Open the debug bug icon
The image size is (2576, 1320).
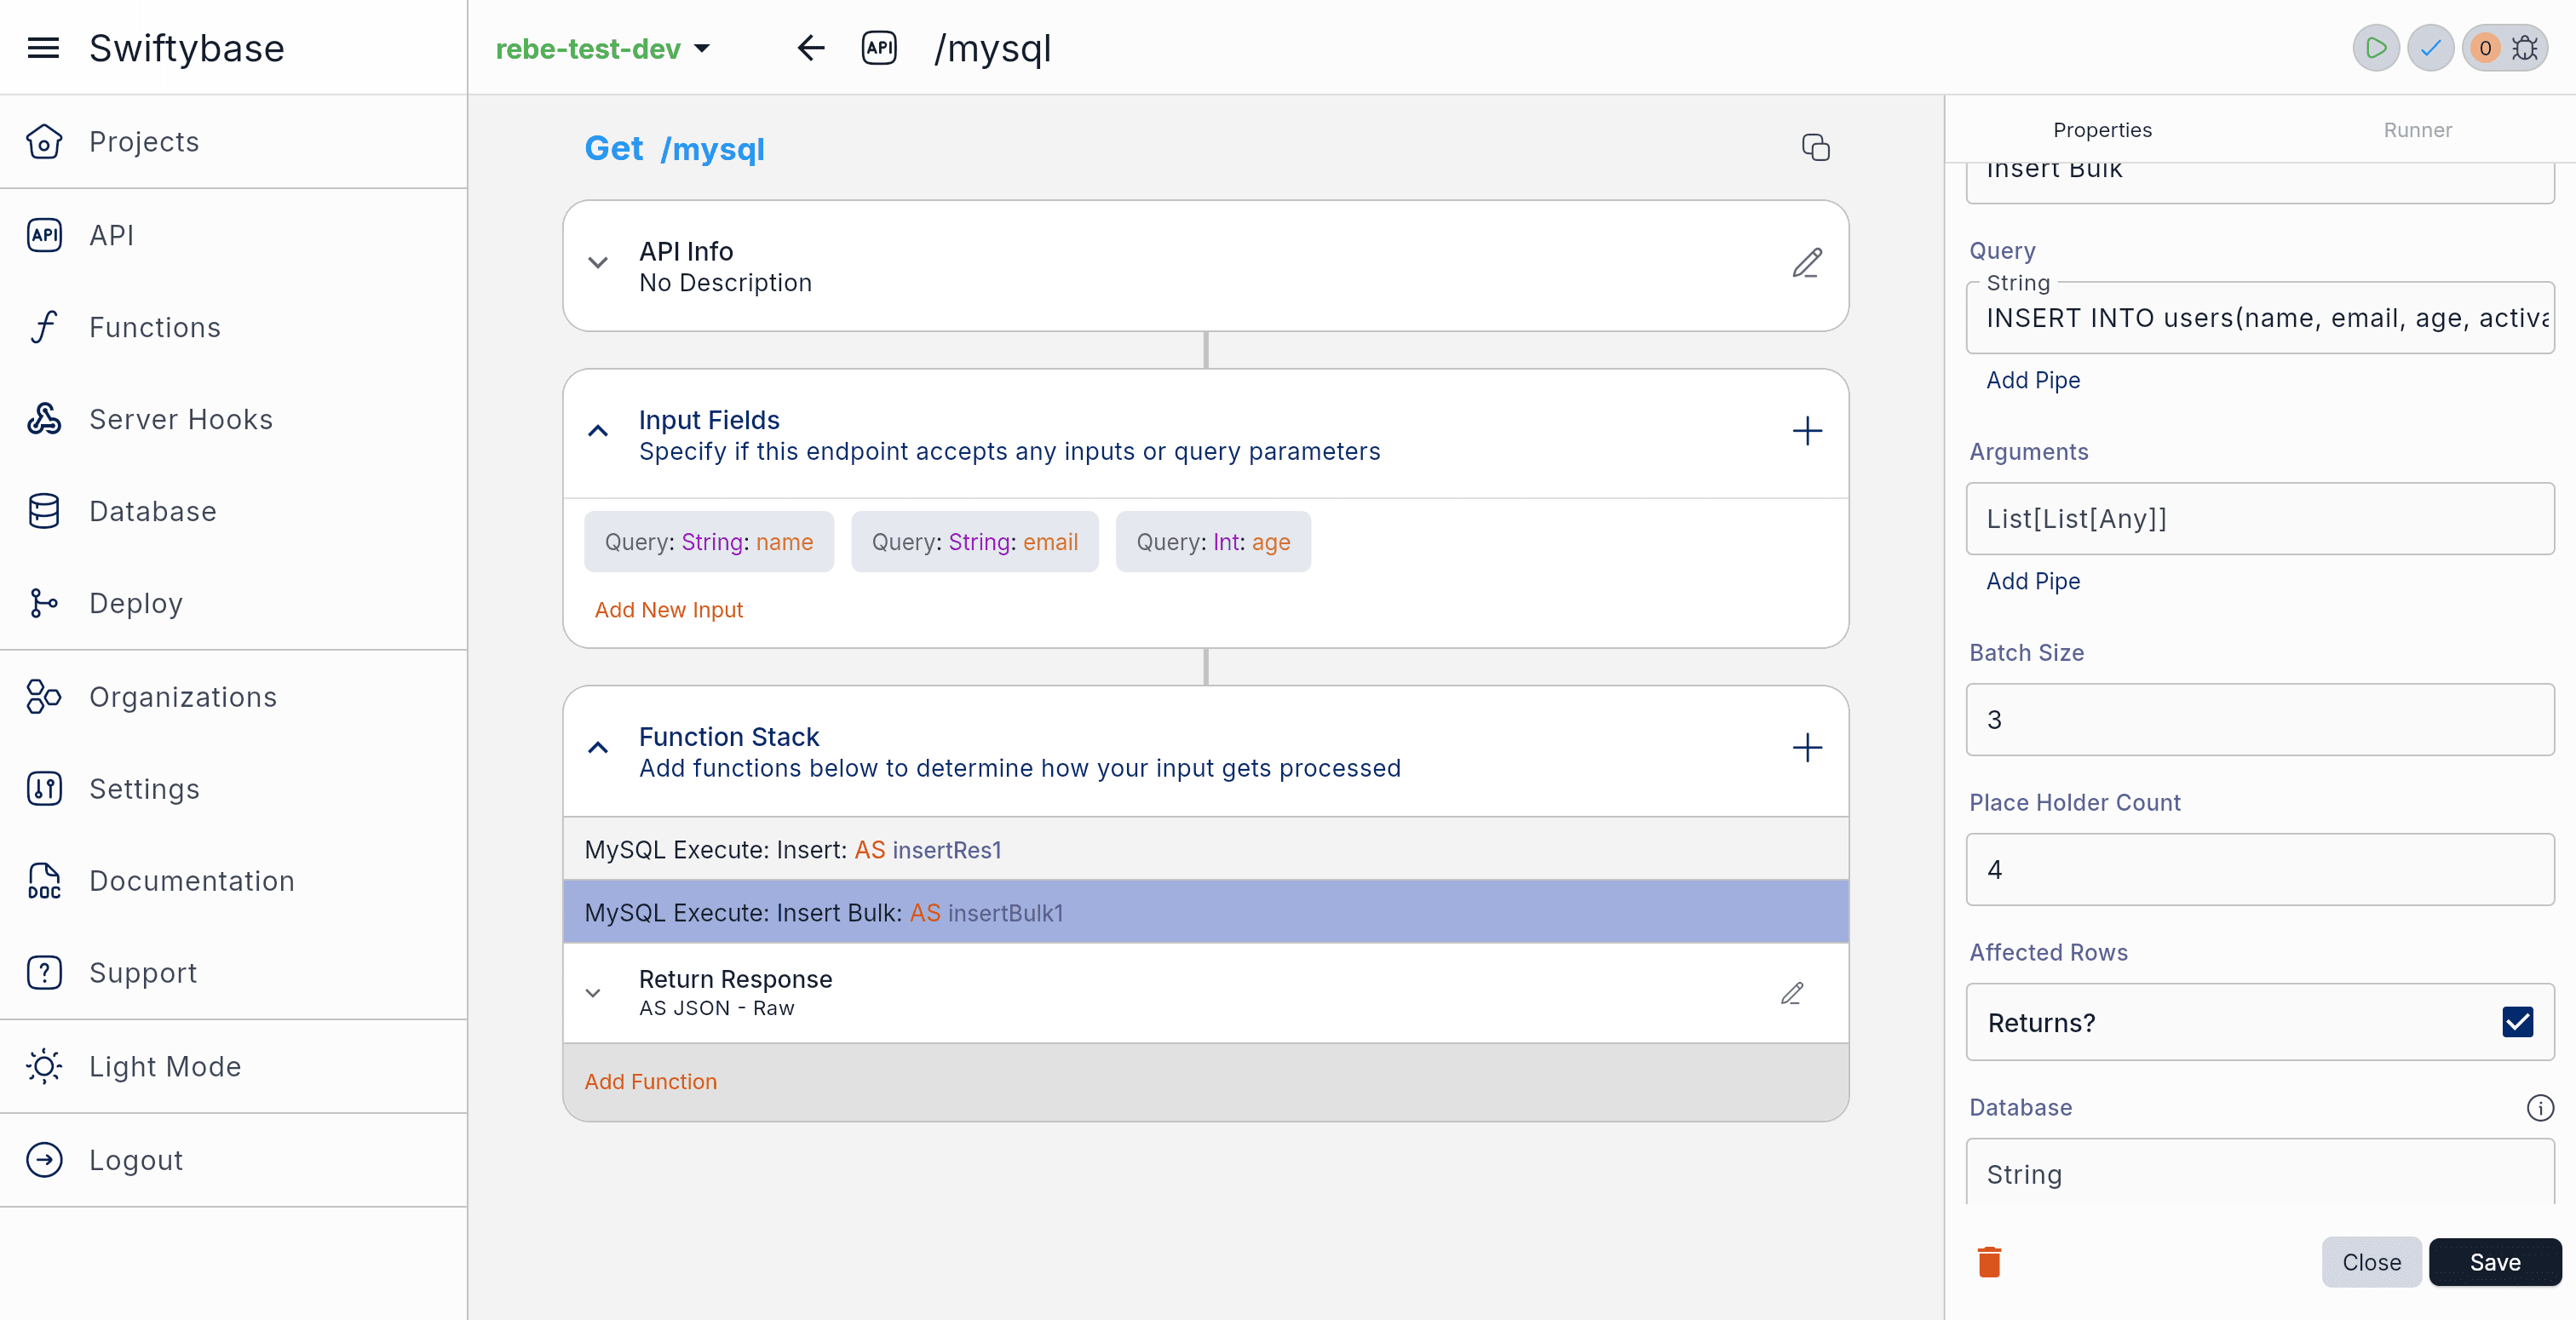pyautogui.click(x=2525, y=48)
